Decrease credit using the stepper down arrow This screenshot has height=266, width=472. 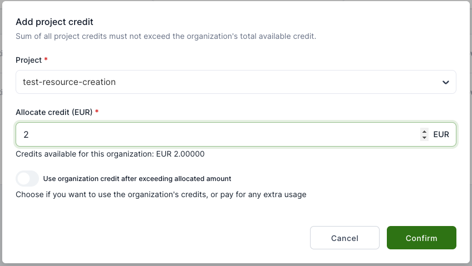[424, 137]
